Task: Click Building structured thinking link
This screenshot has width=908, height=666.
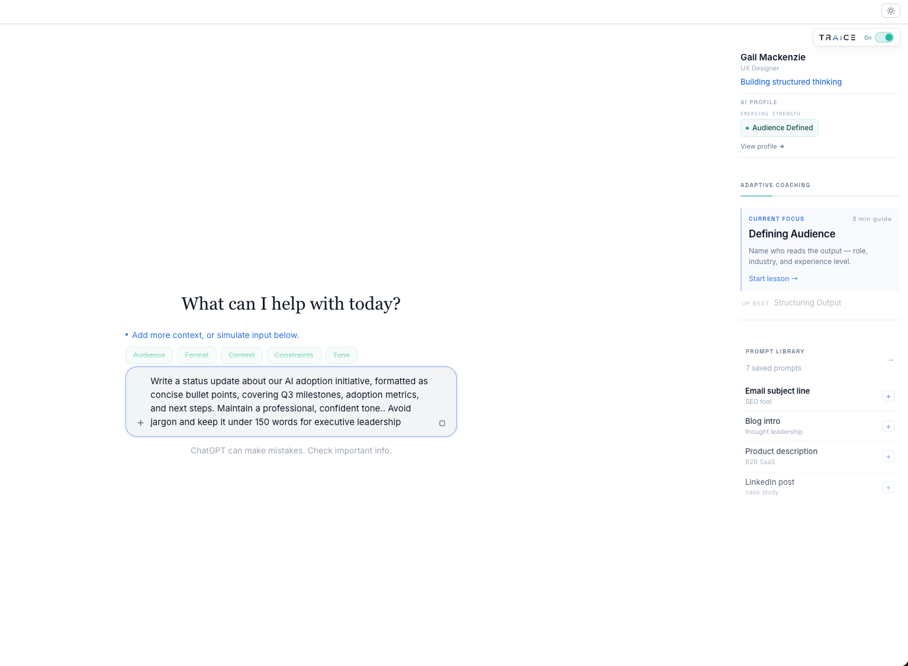Action: [791, 82]
